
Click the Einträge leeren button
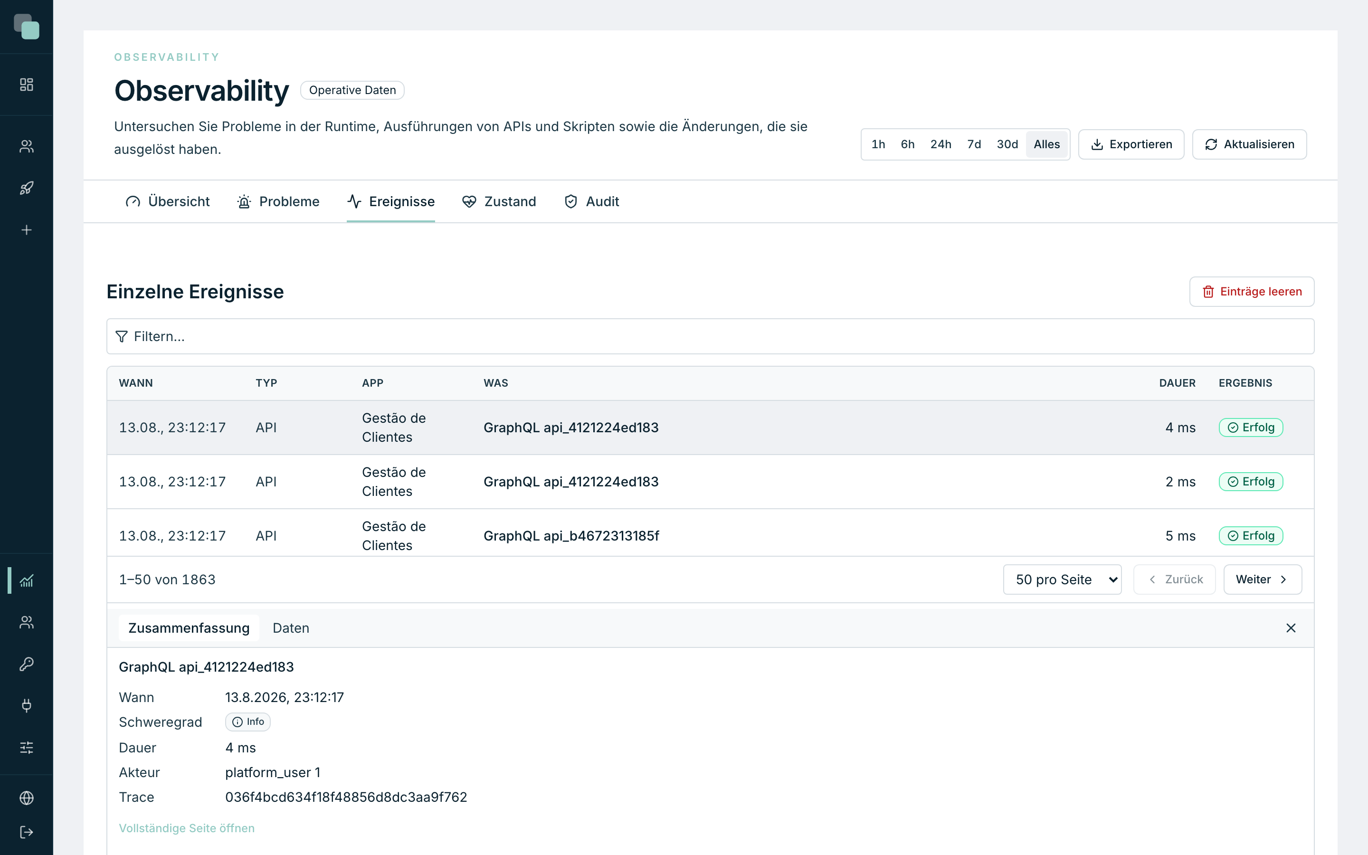coord(1252,291)
